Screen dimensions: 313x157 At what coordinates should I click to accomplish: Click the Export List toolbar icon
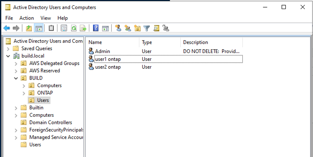pyautogui.click(x=83, y=28)
